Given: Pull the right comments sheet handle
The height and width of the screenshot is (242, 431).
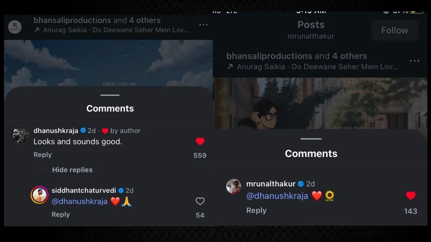Looking at the screenshot, I should (311, 139).
